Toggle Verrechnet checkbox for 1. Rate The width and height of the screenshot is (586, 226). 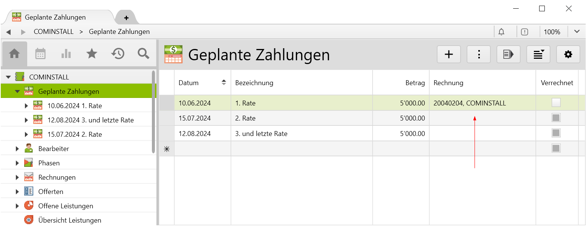tap(556, 103)
